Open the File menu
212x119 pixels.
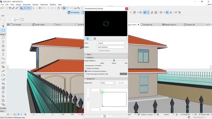[x=2, y=5]
